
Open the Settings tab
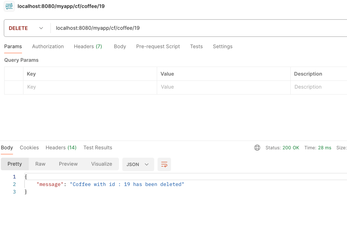tap(222, 46)
